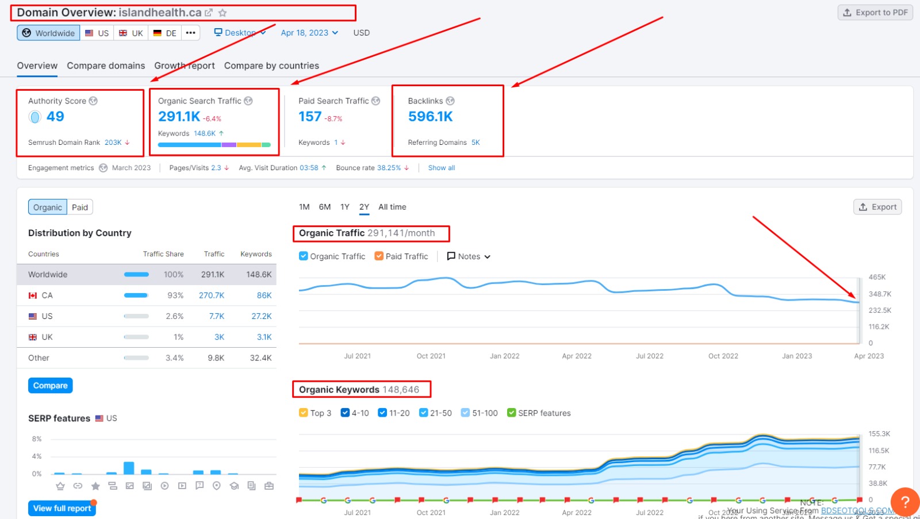920x519 pixels.
Task: Click the Show all engagement metrics link
Action: pos(440,167)
